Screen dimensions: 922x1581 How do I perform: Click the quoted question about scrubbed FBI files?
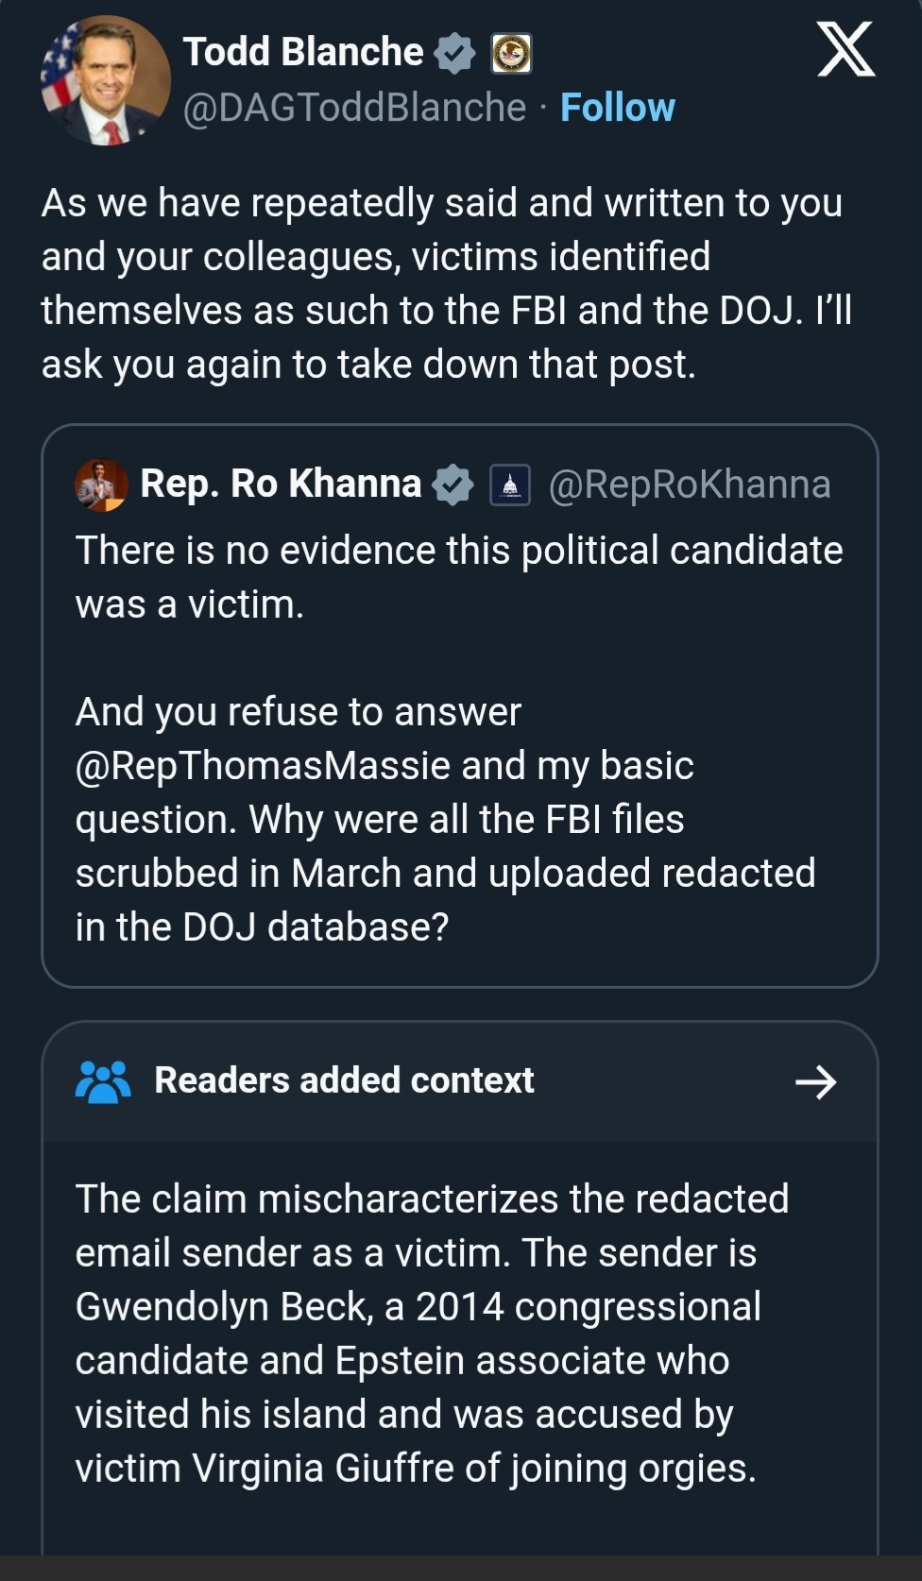[x=445, y=846]
